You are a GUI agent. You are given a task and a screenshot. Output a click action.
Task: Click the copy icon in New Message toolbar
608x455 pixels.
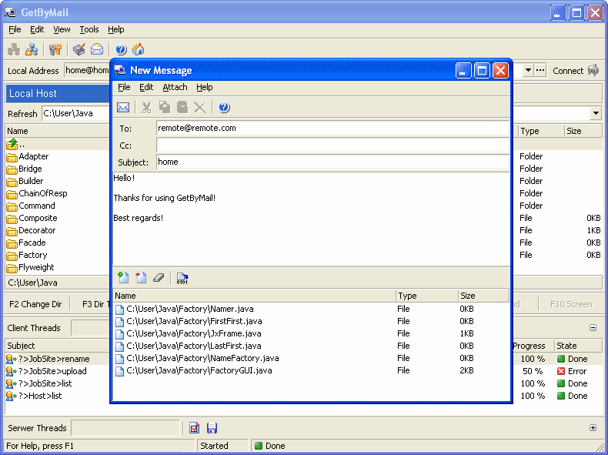point(165,108)
